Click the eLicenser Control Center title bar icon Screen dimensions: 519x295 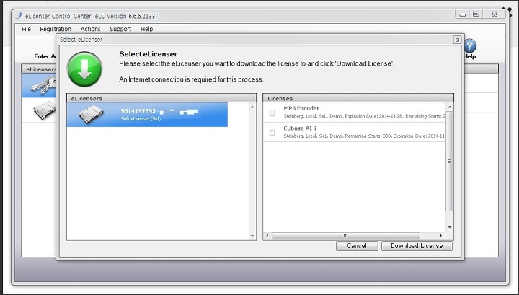pos(19,16)
